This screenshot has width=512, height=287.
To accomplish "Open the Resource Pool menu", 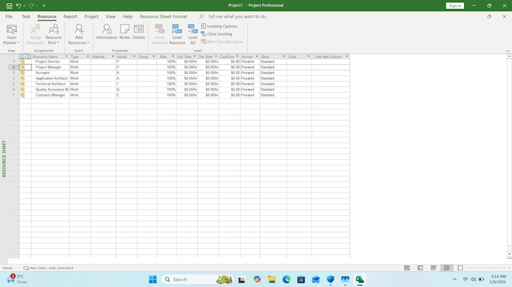I will coord(54,34).
